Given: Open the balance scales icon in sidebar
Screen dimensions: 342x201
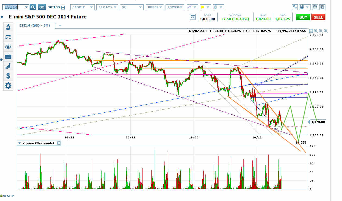Looking at the screenshot, I should tap(8, 37).
